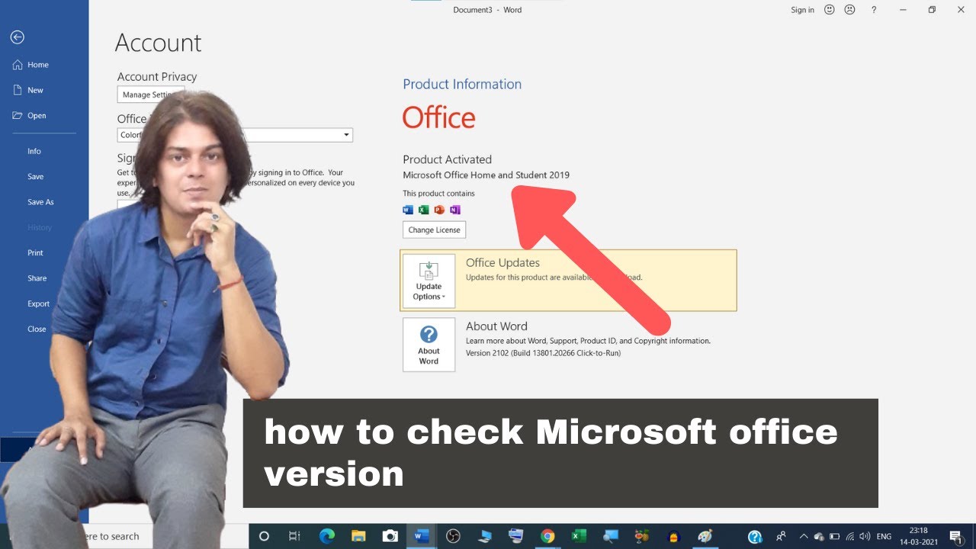Open the Share page

(x=37, y=278)
